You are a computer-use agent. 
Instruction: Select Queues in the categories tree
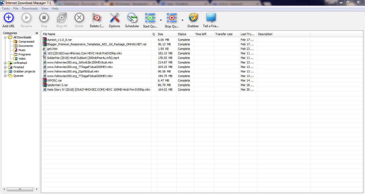[18, 76]
